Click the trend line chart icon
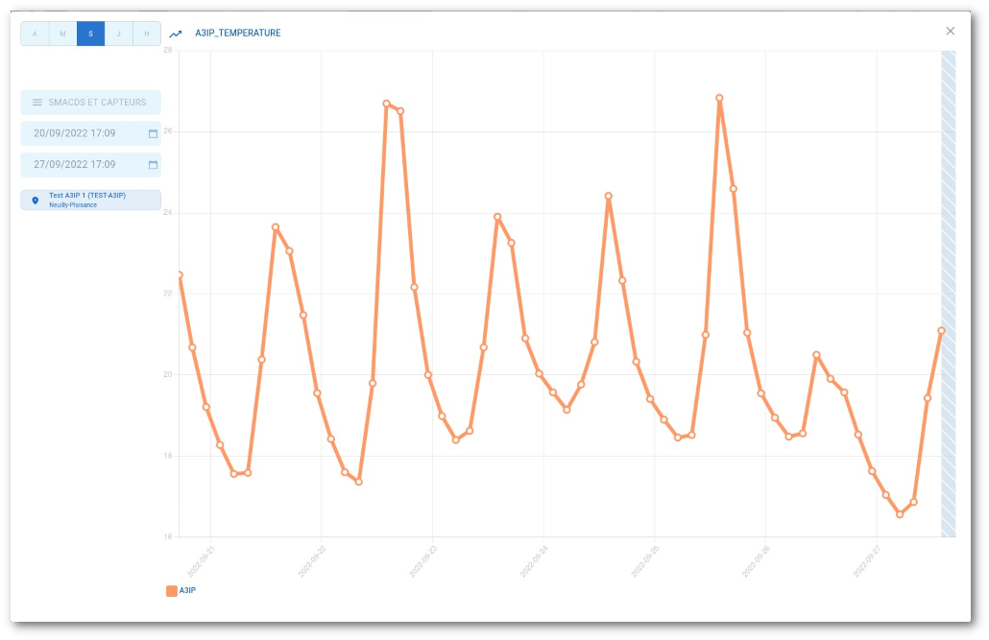Image resolution: width=989 pixels, height=640 pixels. [x=176, y=34]
